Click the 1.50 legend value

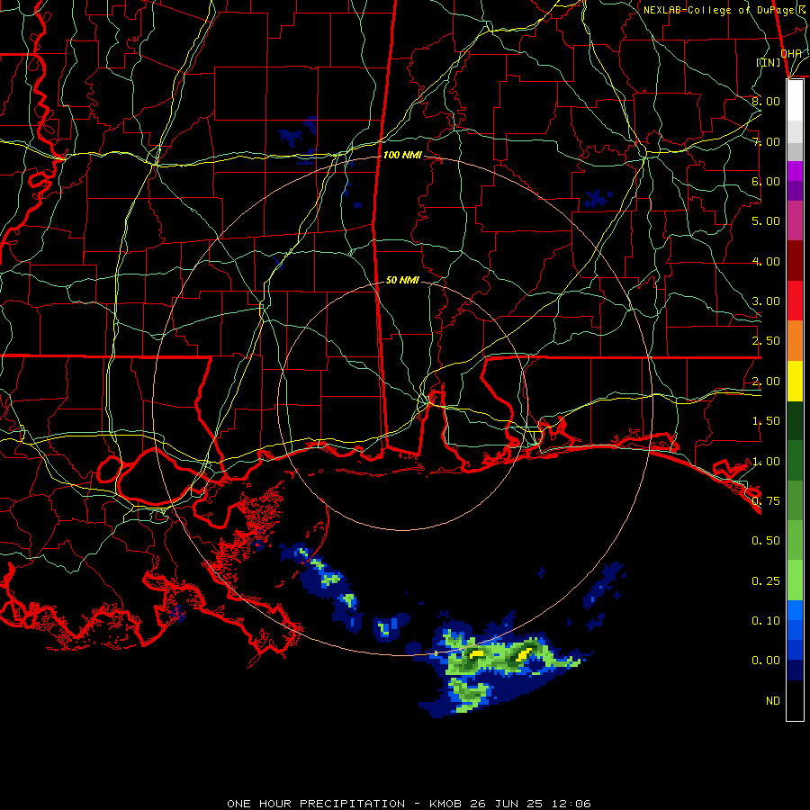(x=766, y=421)
